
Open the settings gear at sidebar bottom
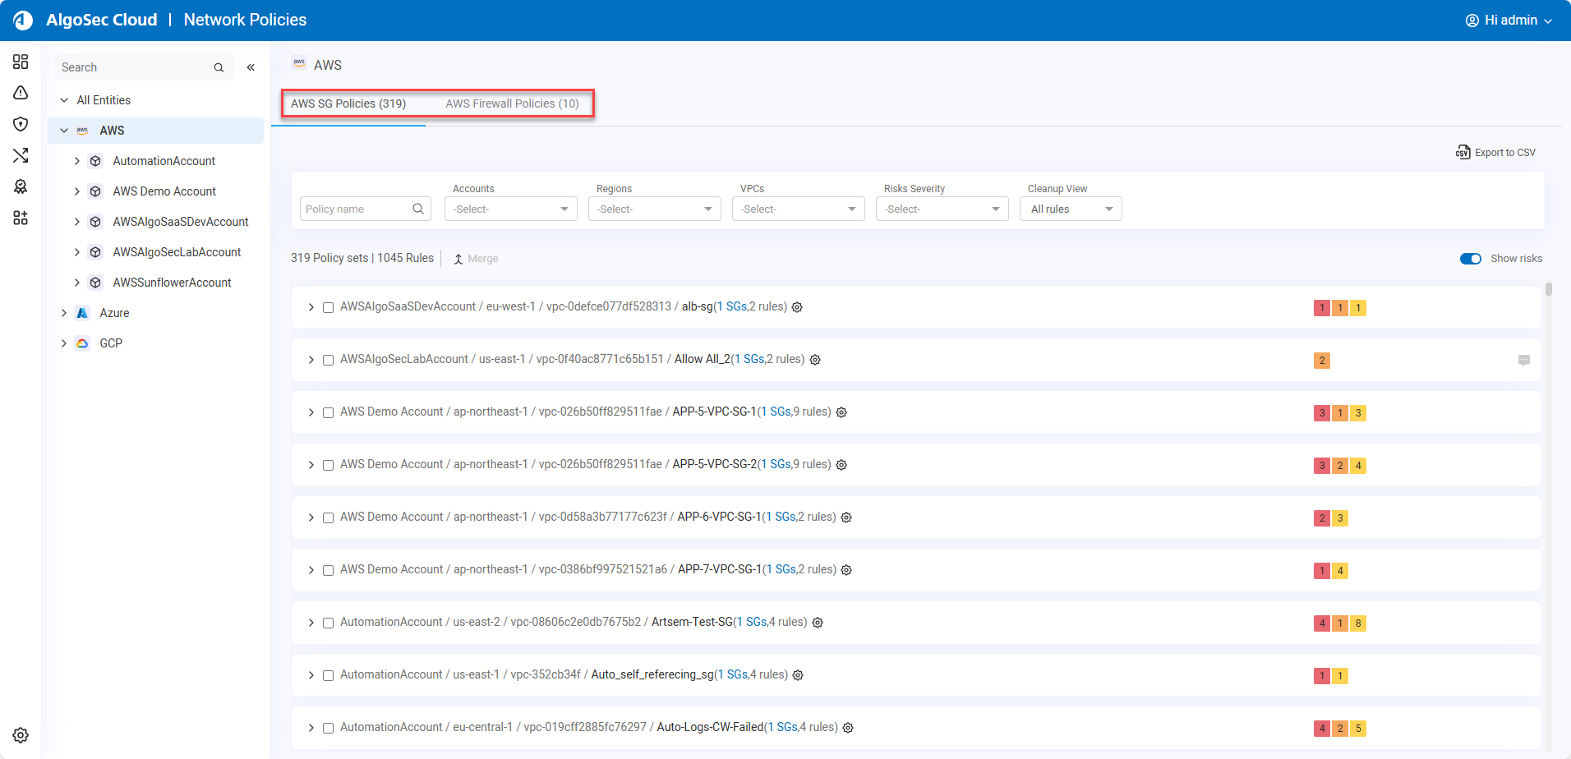21,735
